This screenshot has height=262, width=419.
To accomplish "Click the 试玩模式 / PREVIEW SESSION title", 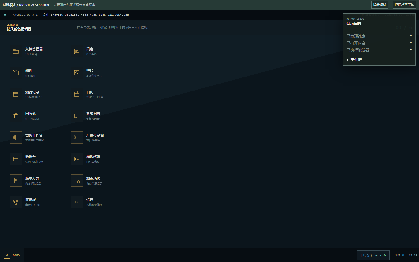I will [26, 5].
